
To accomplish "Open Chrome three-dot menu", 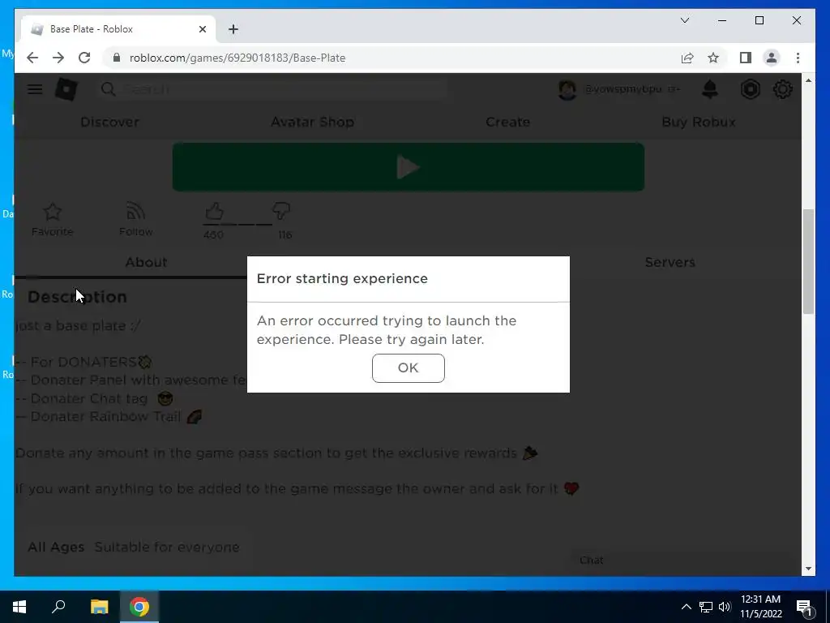I will [x=798, y=58].
